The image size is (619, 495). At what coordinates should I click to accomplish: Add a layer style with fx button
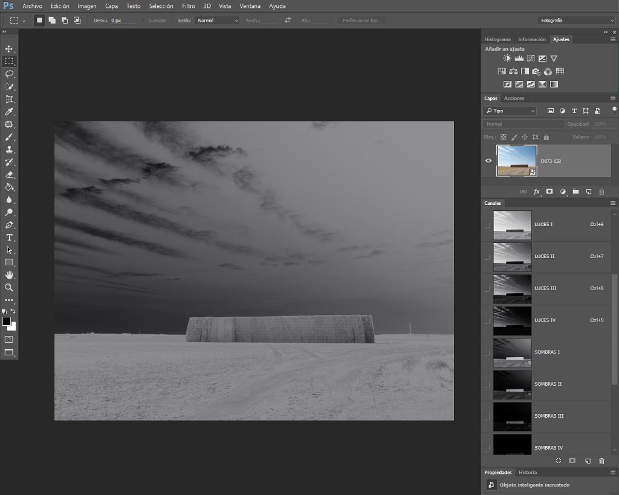(x=537, y=192)
